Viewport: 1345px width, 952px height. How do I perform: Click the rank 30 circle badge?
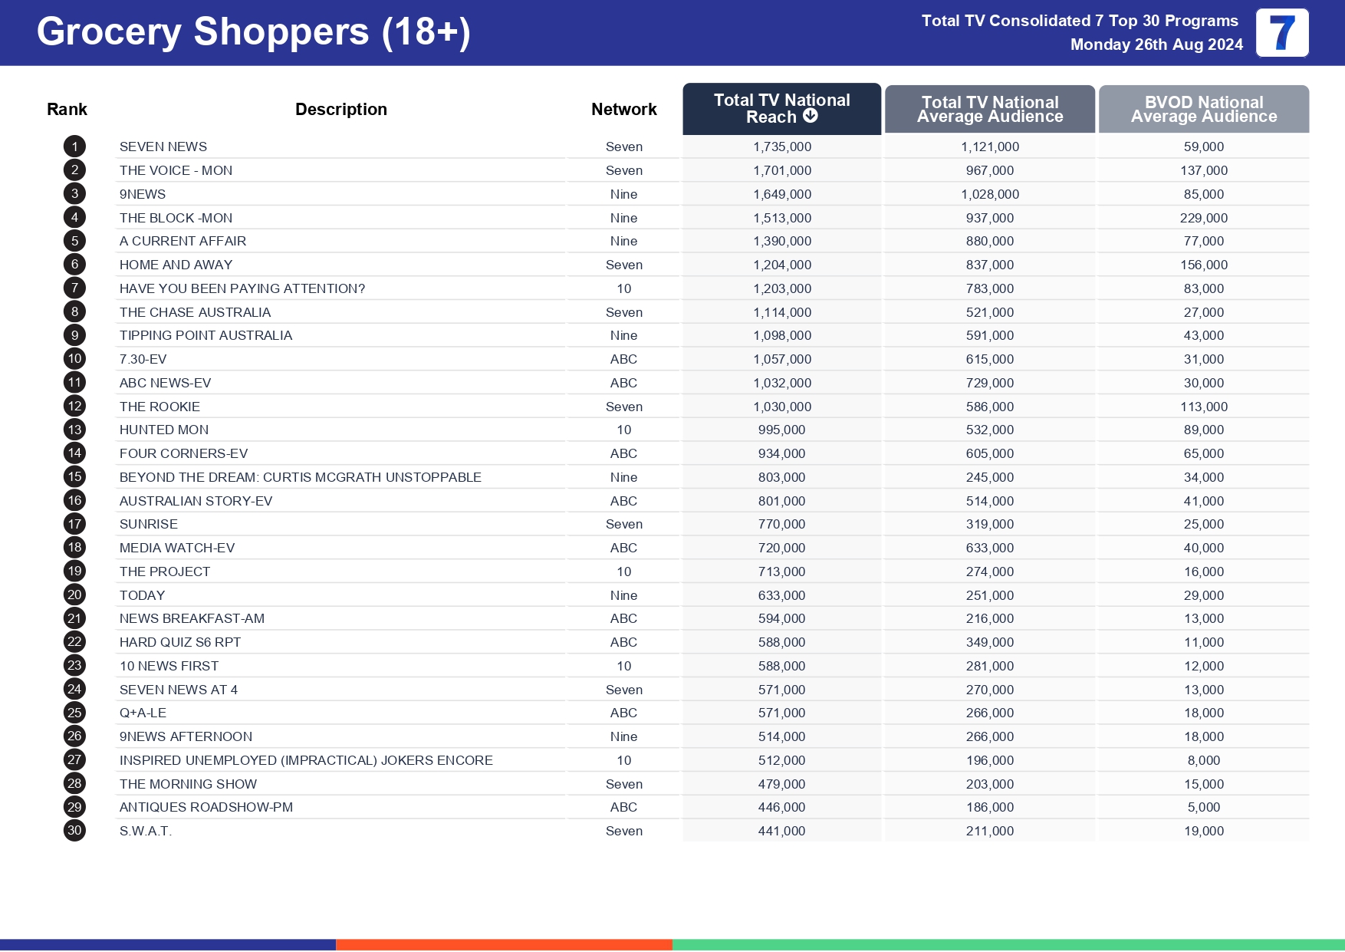(x=74, y=831)
